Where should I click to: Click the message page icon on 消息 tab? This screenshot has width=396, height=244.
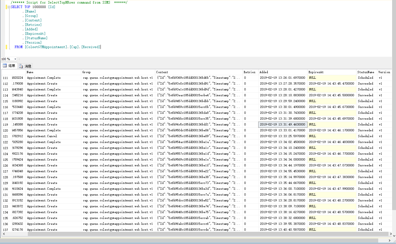[21, 66]
